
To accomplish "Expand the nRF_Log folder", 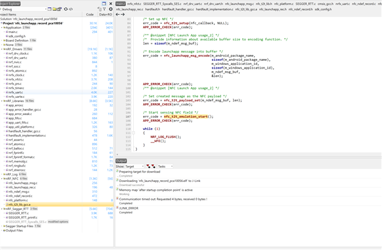I will tap(3, 174).
